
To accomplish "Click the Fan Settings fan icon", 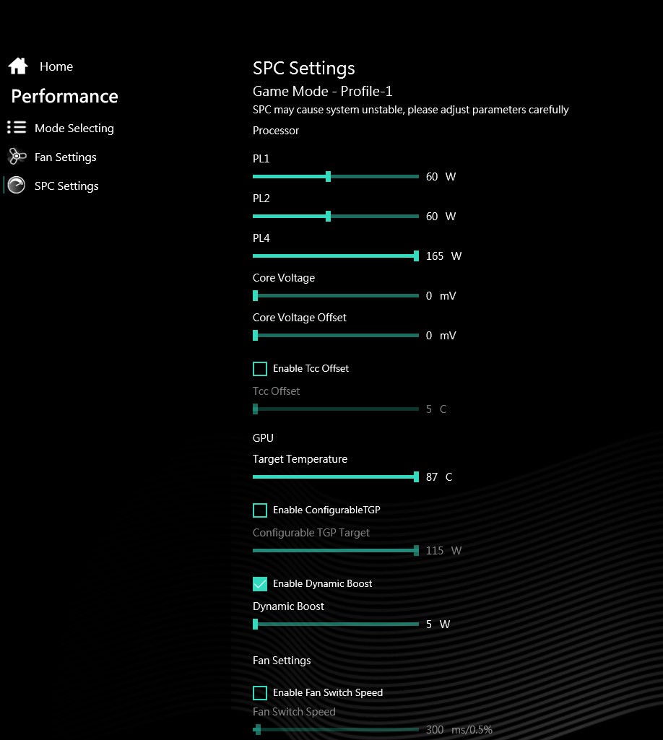I will (x=17, y=156).
